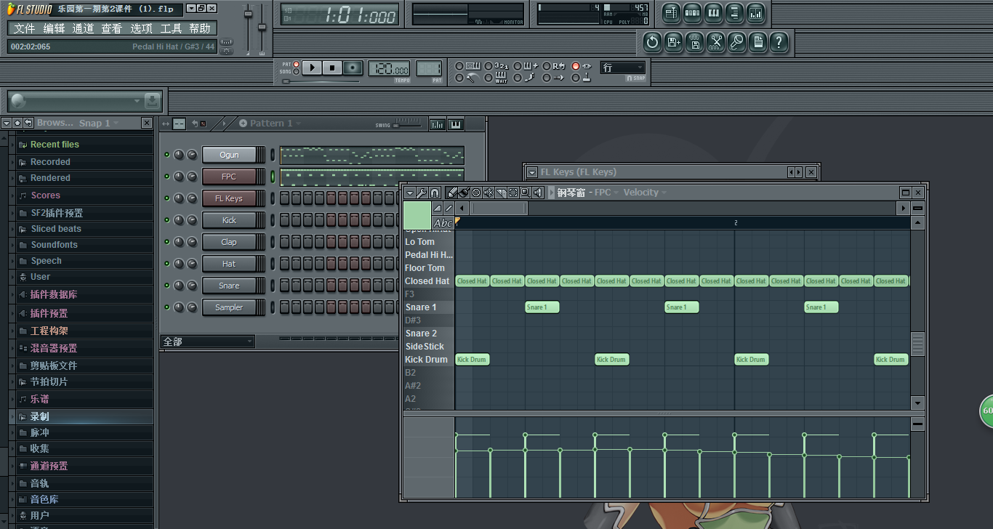Open the Velocity event dropdown

[x=645, y=193]
